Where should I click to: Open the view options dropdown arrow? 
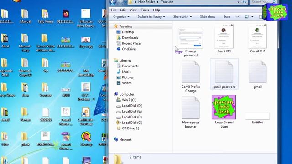pyautogui.click(x=252, y=17)
